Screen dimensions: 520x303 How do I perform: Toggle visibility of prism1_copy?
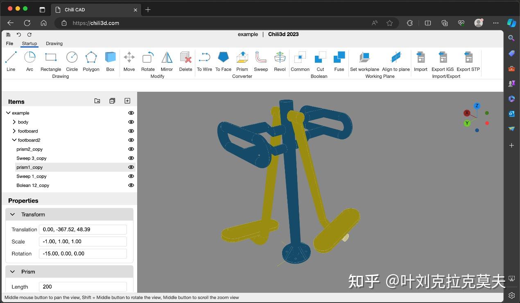click(131, 167)
